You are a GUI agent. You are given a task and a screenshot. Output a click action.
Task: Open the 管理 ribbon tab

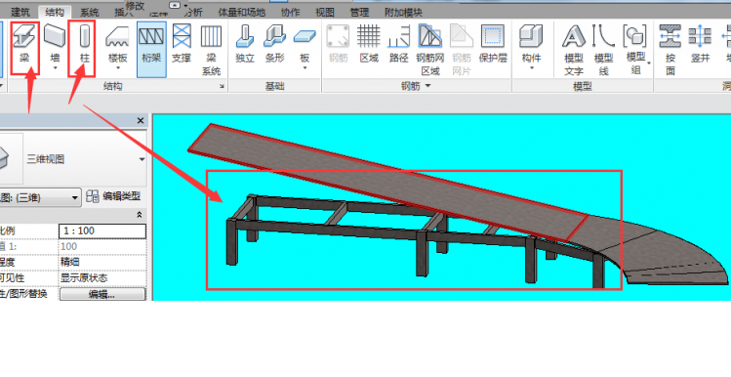(x=359, y=12)
